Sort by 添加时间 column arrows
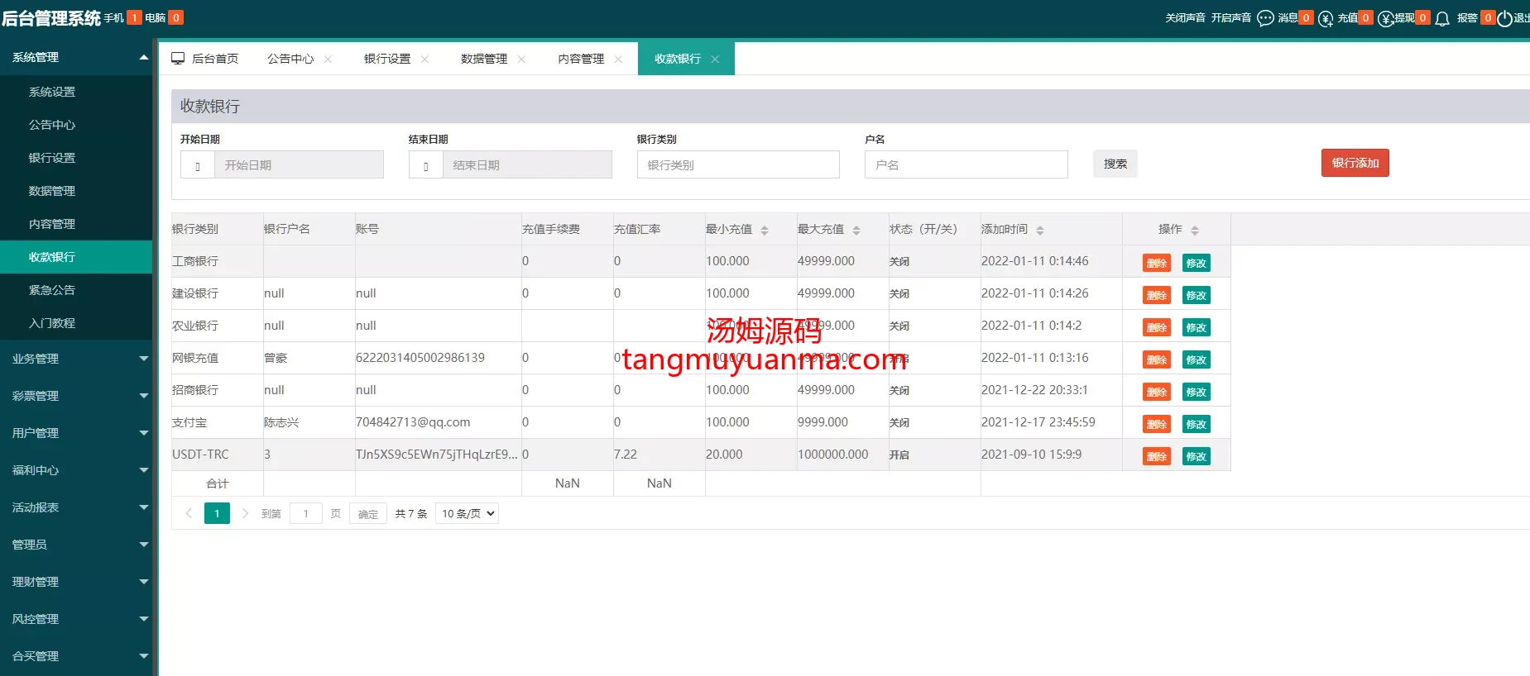1530x676 pixels. (1040, 230)
